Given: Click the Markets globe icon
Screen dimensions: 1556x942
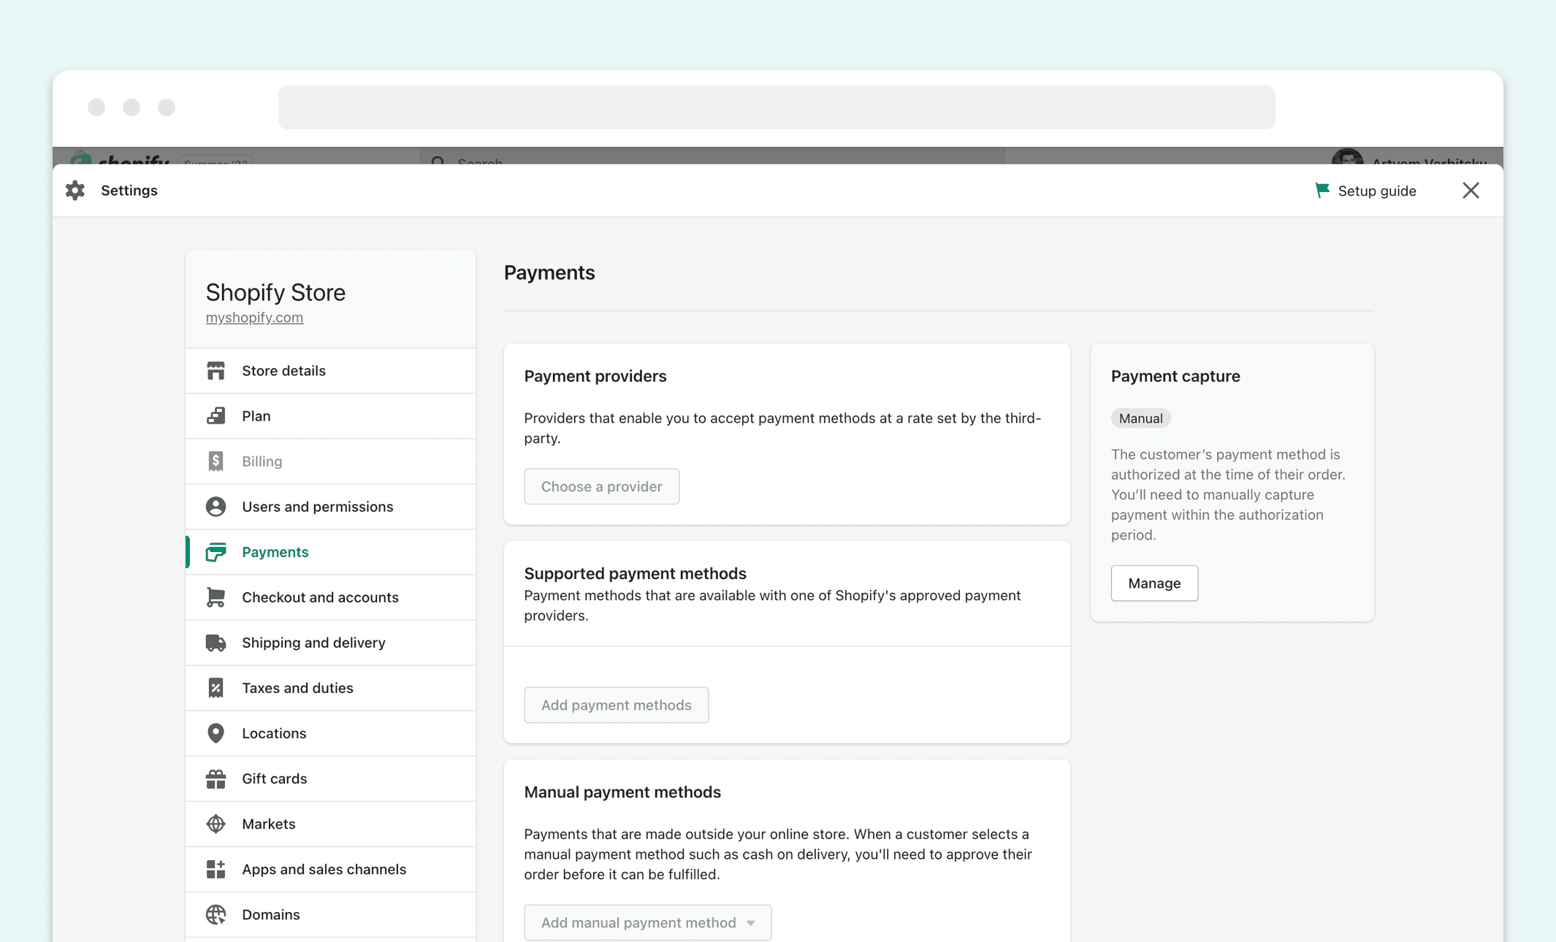Looking at the screenshot, I should [216, 824].
